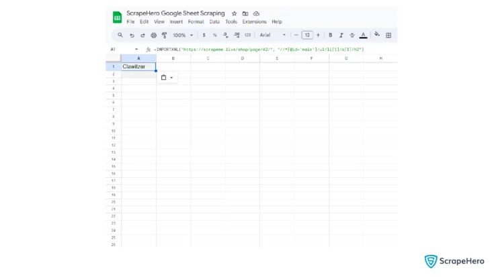This screenshot has height=277, width=500.
Task: Select row 15 header
Action: tap(113, 166)
